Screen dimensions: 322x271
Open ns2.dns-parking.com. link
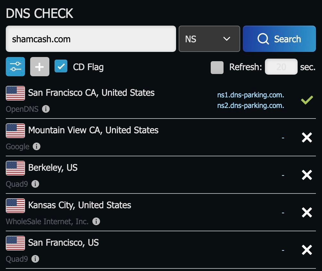pos(250,105)
